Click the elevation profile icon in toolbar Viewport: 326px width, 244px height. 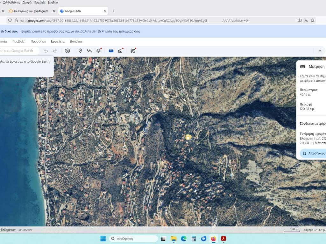click(120, 51)
